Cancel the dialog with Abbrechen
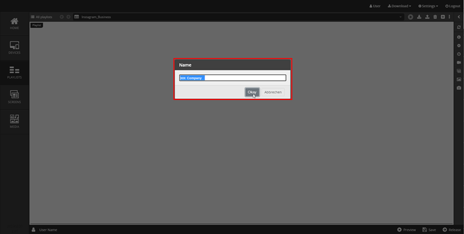 273,92
